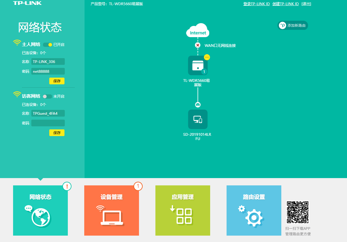Click the TP-LINK logo
The height and width of the screenshot is (242, 347).
click(27, 3)
